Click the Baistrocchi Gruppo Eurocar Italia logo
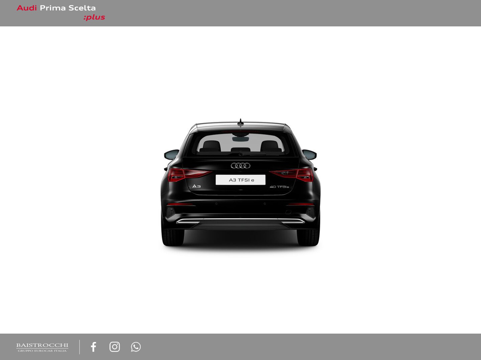Viewport: 481px width, 360px height. pos(42,347)
